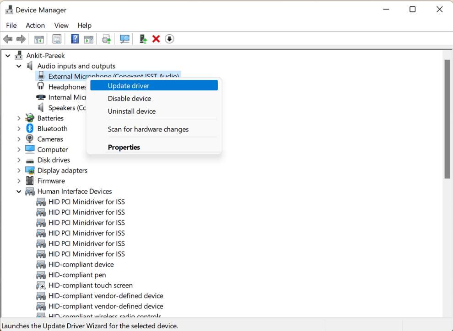This screenshot has width=453, height=331.
Task: Click the gear with green arrow toolbar icon
Action: click(107, 39)
